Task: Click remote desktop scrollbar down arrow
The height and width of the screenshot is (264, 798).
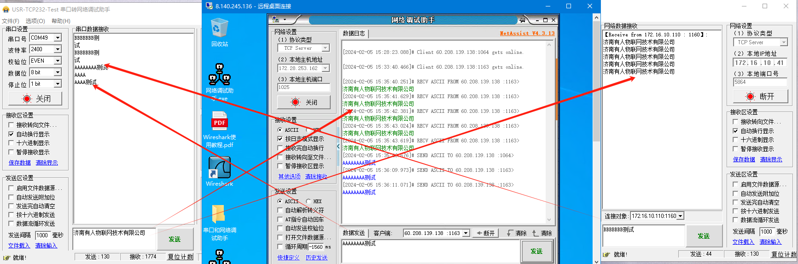Action: click(x=597, y=261)
